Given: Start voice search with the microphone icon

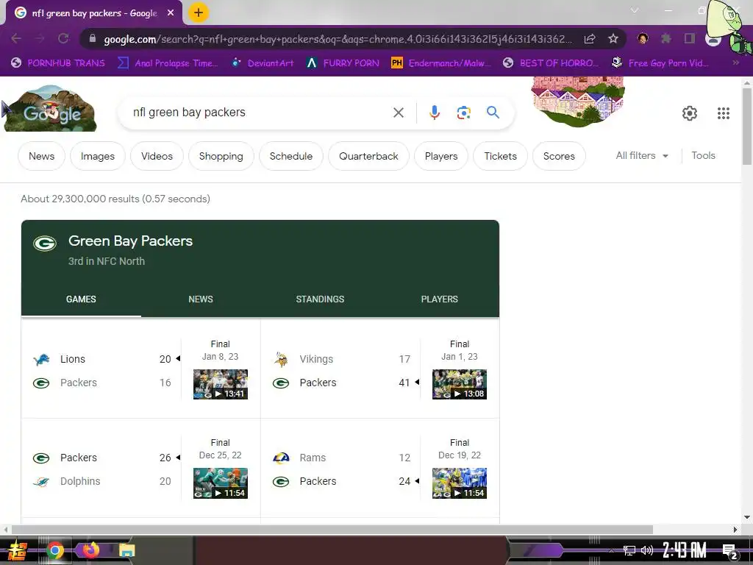Looking at the screenshot, I should click(x=434, y=113).
